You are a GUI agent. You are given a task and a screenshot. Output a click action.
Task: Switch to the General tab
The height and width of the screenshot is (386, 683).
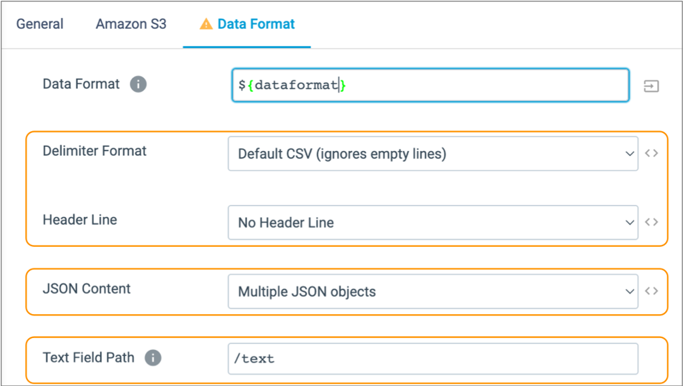tap(39, 23)
